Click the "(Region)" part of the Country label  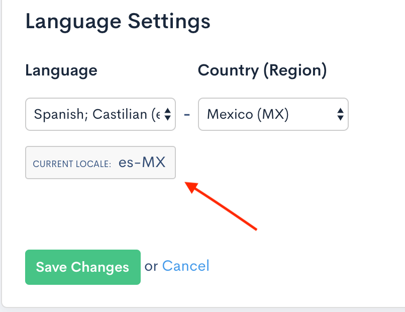(x=294, y=70)
